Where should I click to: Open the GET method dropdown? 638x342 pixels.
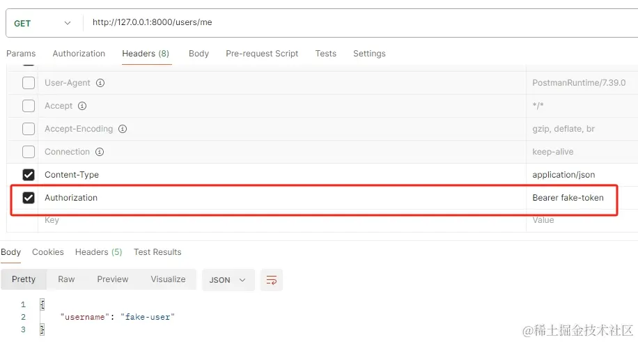[42, 23]
